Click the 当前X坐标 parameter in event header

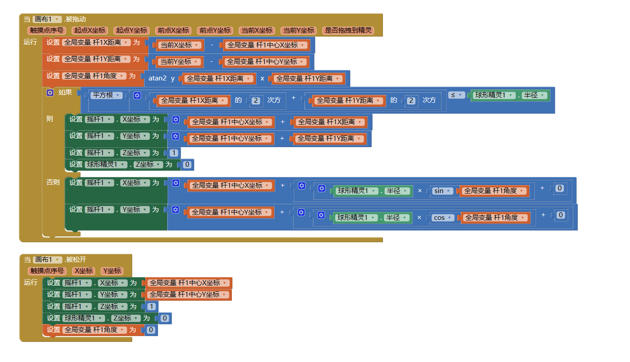(256, 30)
